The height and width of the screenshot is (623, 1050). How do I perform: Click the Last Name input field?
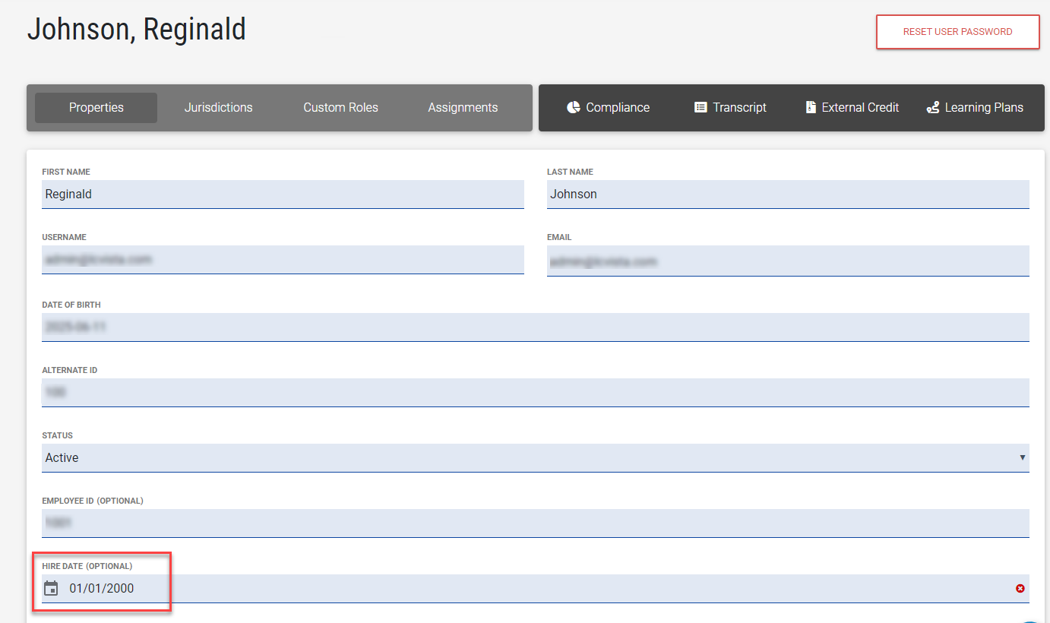click(787, 194)
